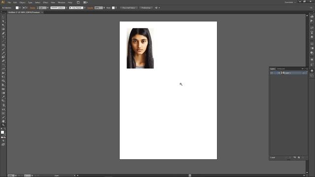The height and width of the screenshot is (177, 315).
Task: Select the Eyedropper tool
Action: click(x=3, y=97)
